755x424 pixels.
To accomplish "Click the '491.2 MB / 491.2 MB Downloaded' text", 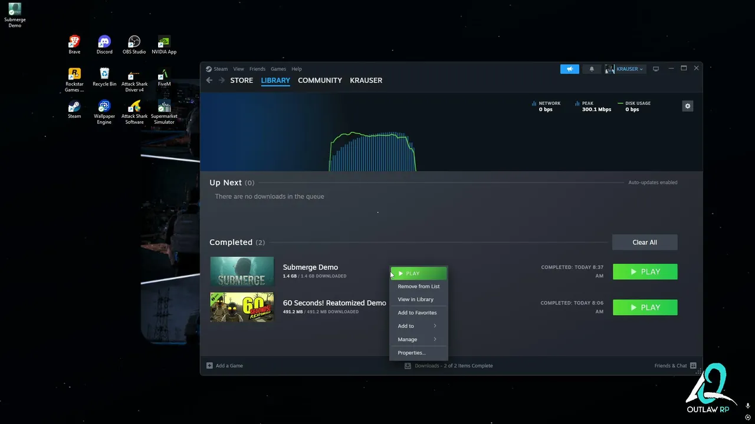I will pyautogui.click(x=321, y=312).
